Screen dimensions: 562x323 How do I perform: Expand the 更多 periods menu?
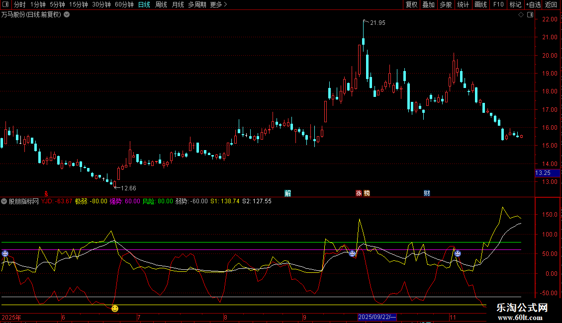pos(218,5)
